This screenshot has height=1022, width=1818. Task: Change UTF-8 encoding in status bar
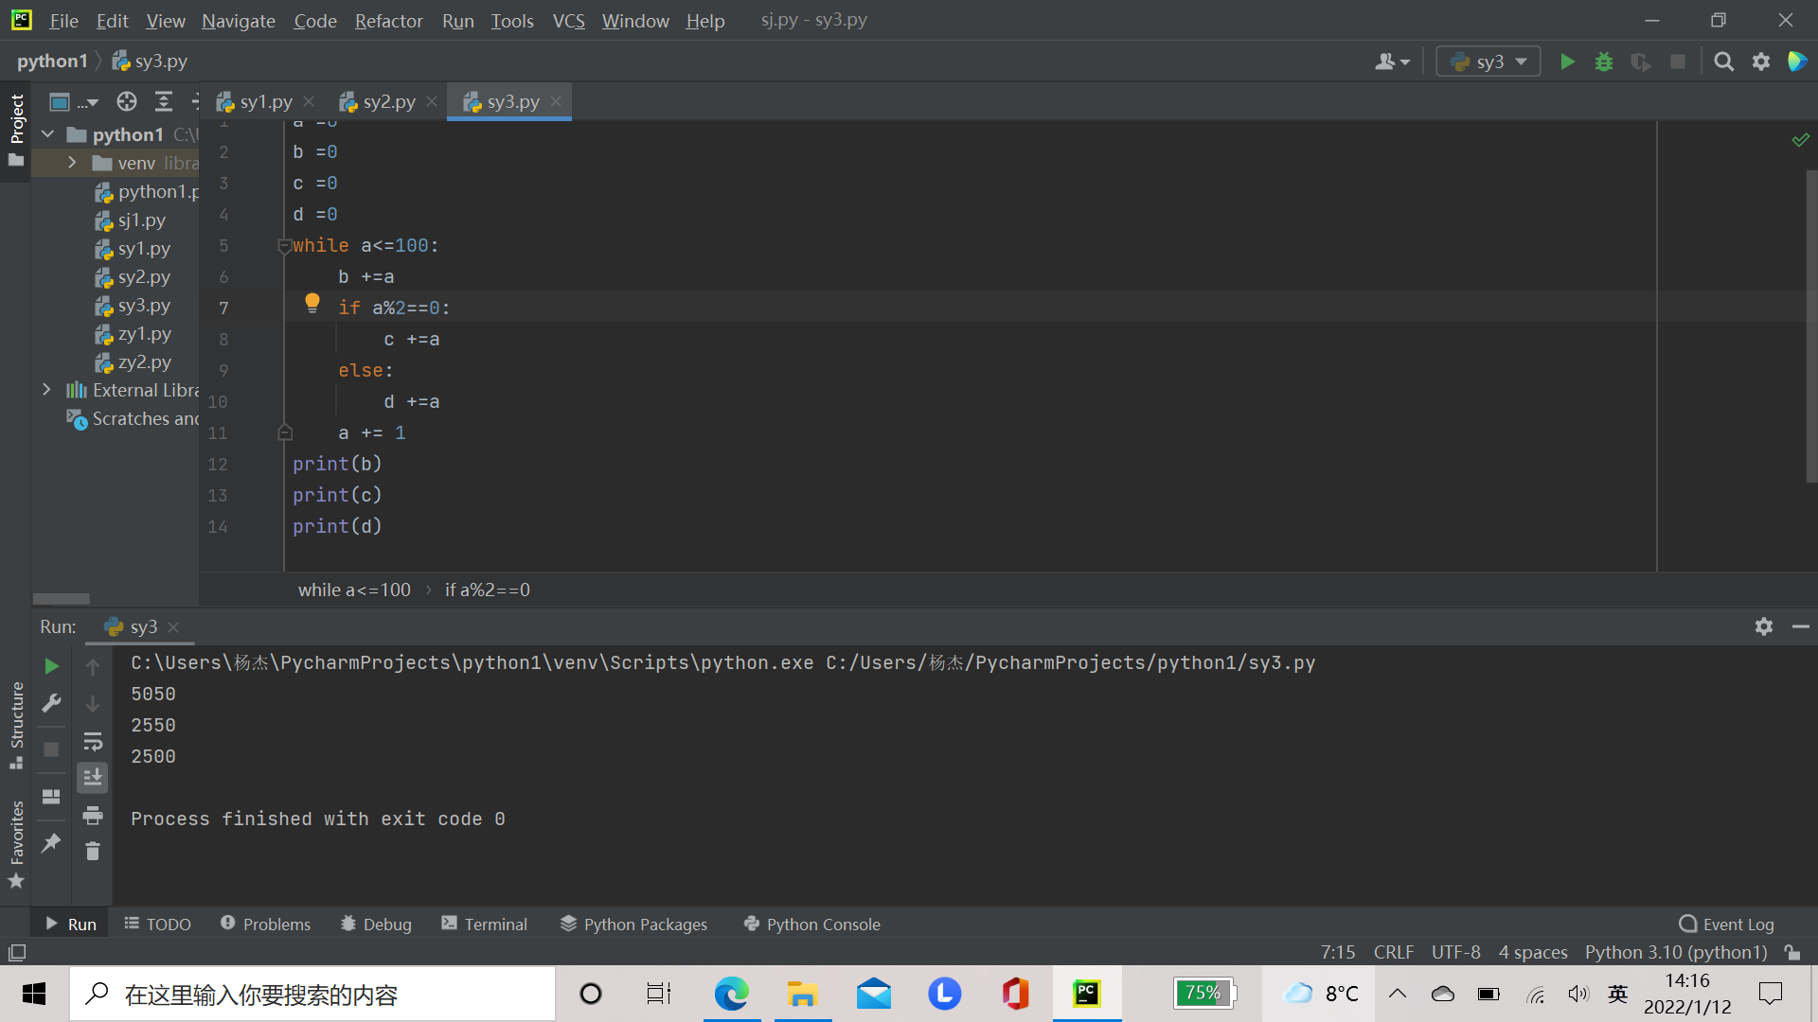pyautogui.click(x=1455, y=952)
